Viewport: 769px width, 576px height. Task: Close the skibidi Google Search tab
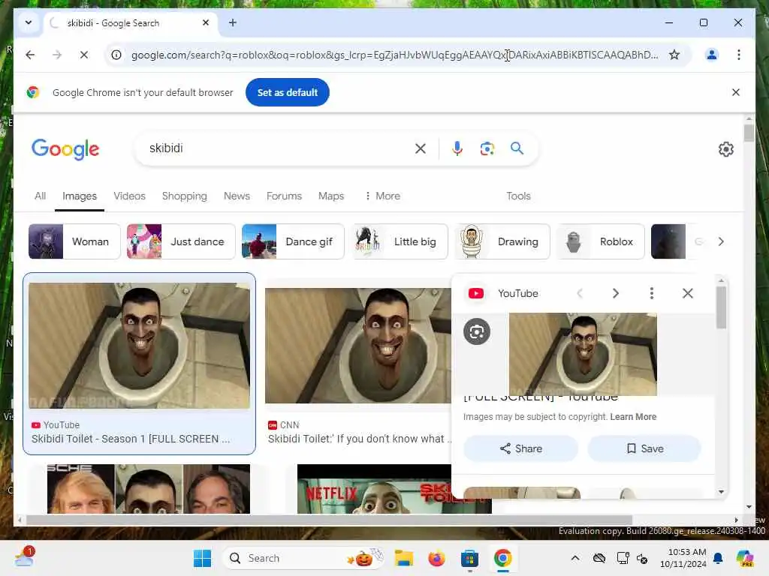[x=206, y=22]
